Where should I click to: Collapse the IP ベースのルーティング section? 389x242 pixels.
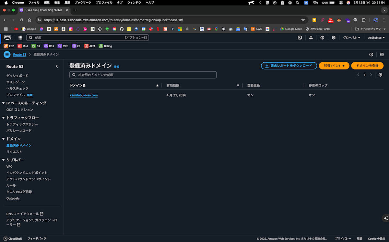click(x=3, y=103)
